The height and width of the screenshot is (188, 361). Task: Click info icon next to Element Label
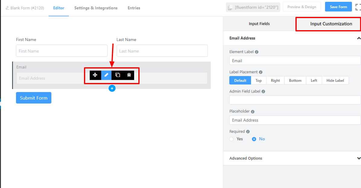pyautogui.click(x=257, y=52)
